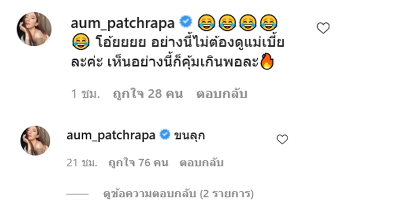
Task: Click the laughing emoji before "โอ้ยยยย"
Action: (x=81, y=42)
